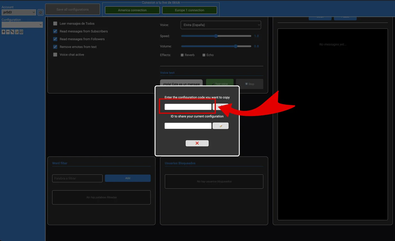Click the minus icon to remove configuration
The width and height of the screenshot is (395, 241).
(8, 32)
